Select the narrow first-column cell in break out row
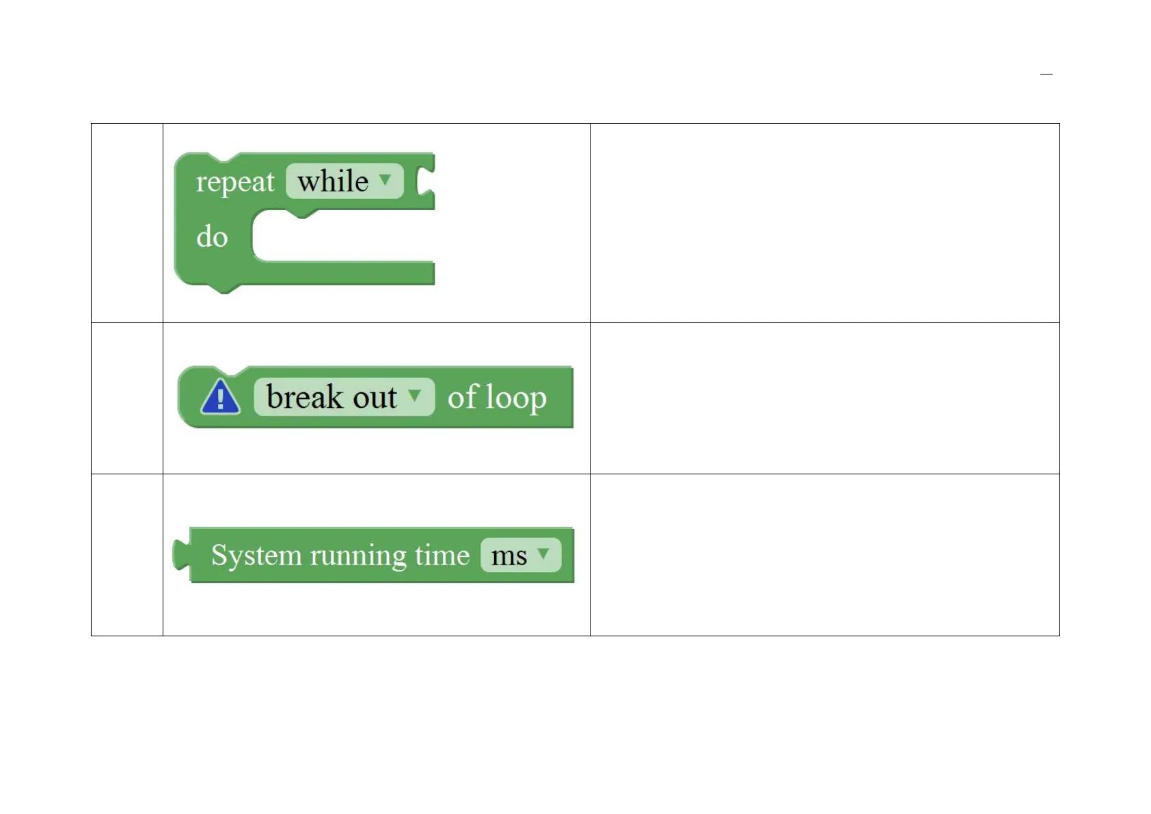The image size is (1151, 814). (127, 398)
